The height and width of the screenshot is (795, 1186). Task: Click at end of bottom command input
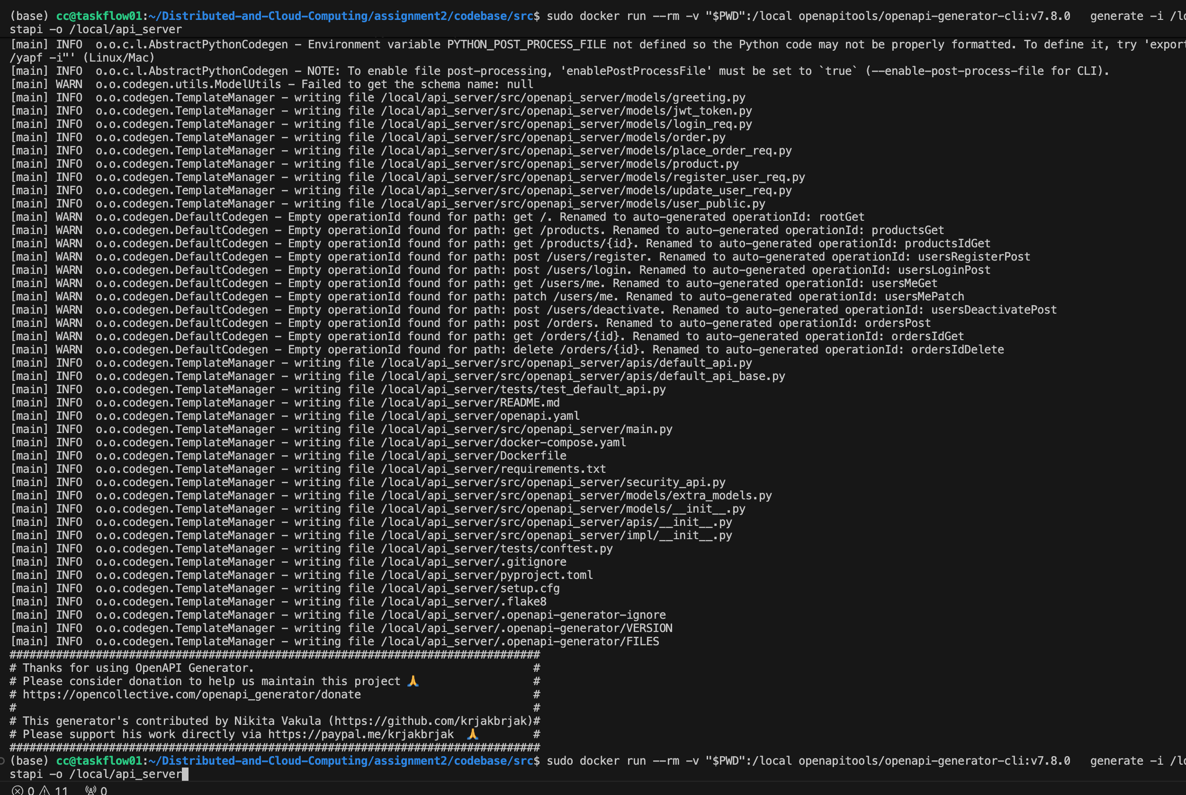185,774
